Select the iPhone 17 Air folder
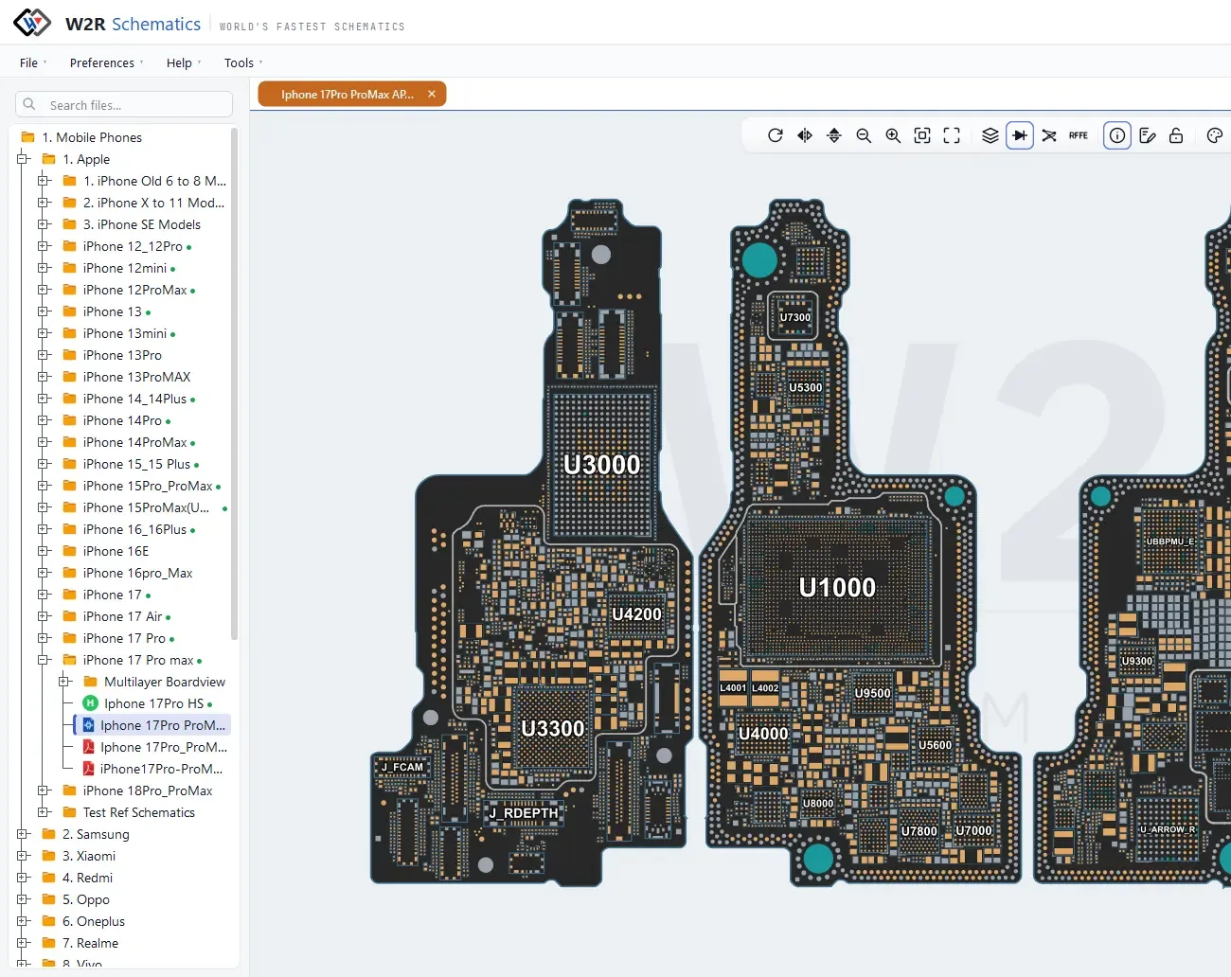 [116, 616]
